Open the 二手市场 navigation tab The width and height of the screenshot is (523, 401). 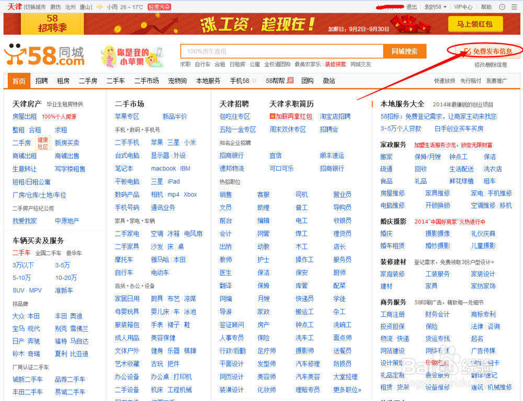(146, 81)
